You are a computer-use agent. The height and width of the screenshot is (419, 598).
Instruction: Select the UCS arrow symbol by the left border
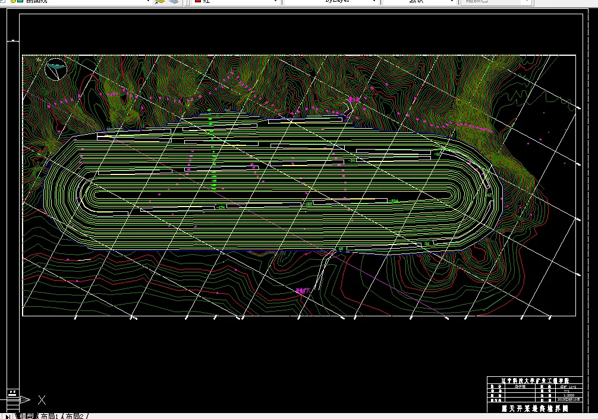[25, 399]
